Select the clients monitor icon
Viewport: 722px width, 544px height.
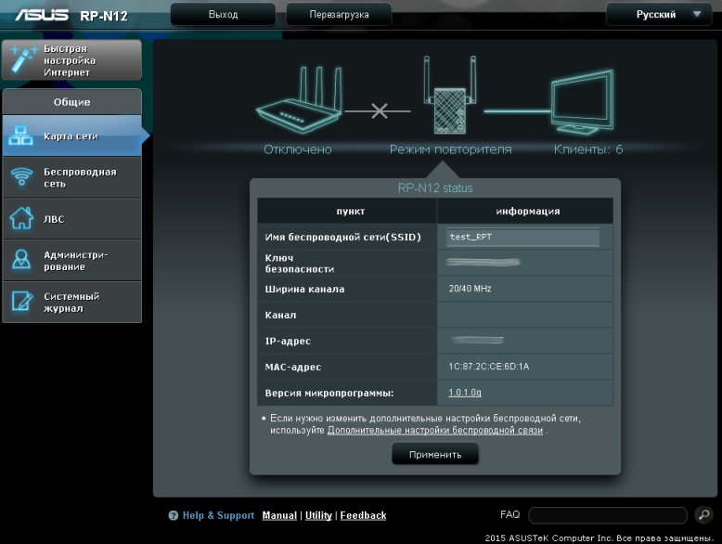point(583,102)
